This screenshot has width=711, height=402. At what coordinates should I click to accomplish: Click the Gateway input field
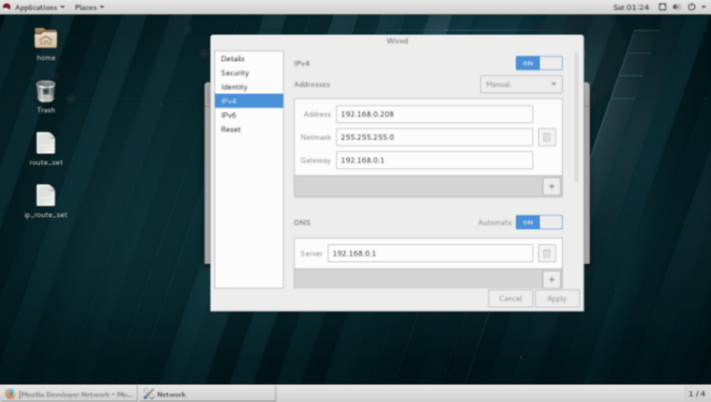(x=435, y=161)
